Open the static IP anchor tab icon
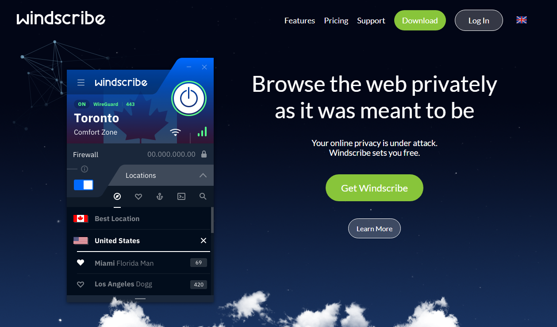The height and width of the screenshot is (327, 557). (160, 196)
